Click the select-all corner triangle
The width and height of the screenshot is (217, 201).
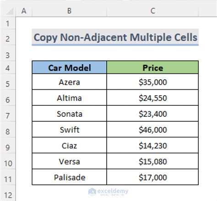point(10,11)
